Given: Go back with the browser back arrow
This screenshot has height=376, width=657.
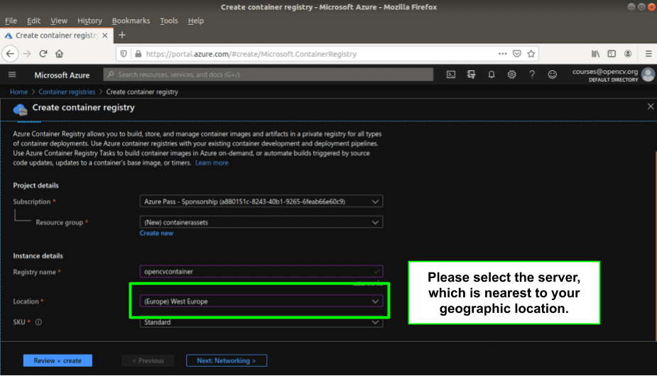Looking at the screenshot, I should [x=10, y=54].
